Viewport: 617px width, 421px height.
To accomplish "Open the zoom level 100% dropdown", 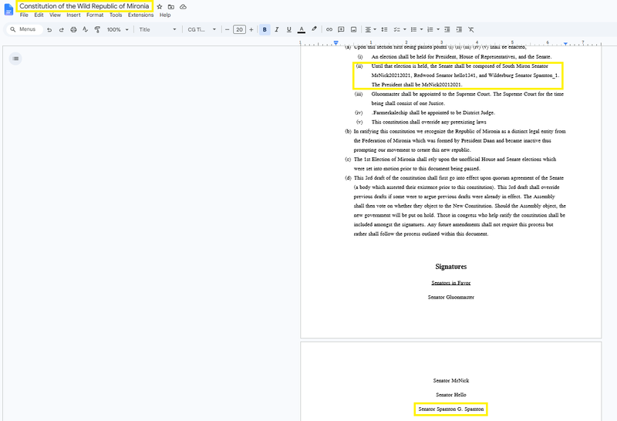I will [118, 29].
